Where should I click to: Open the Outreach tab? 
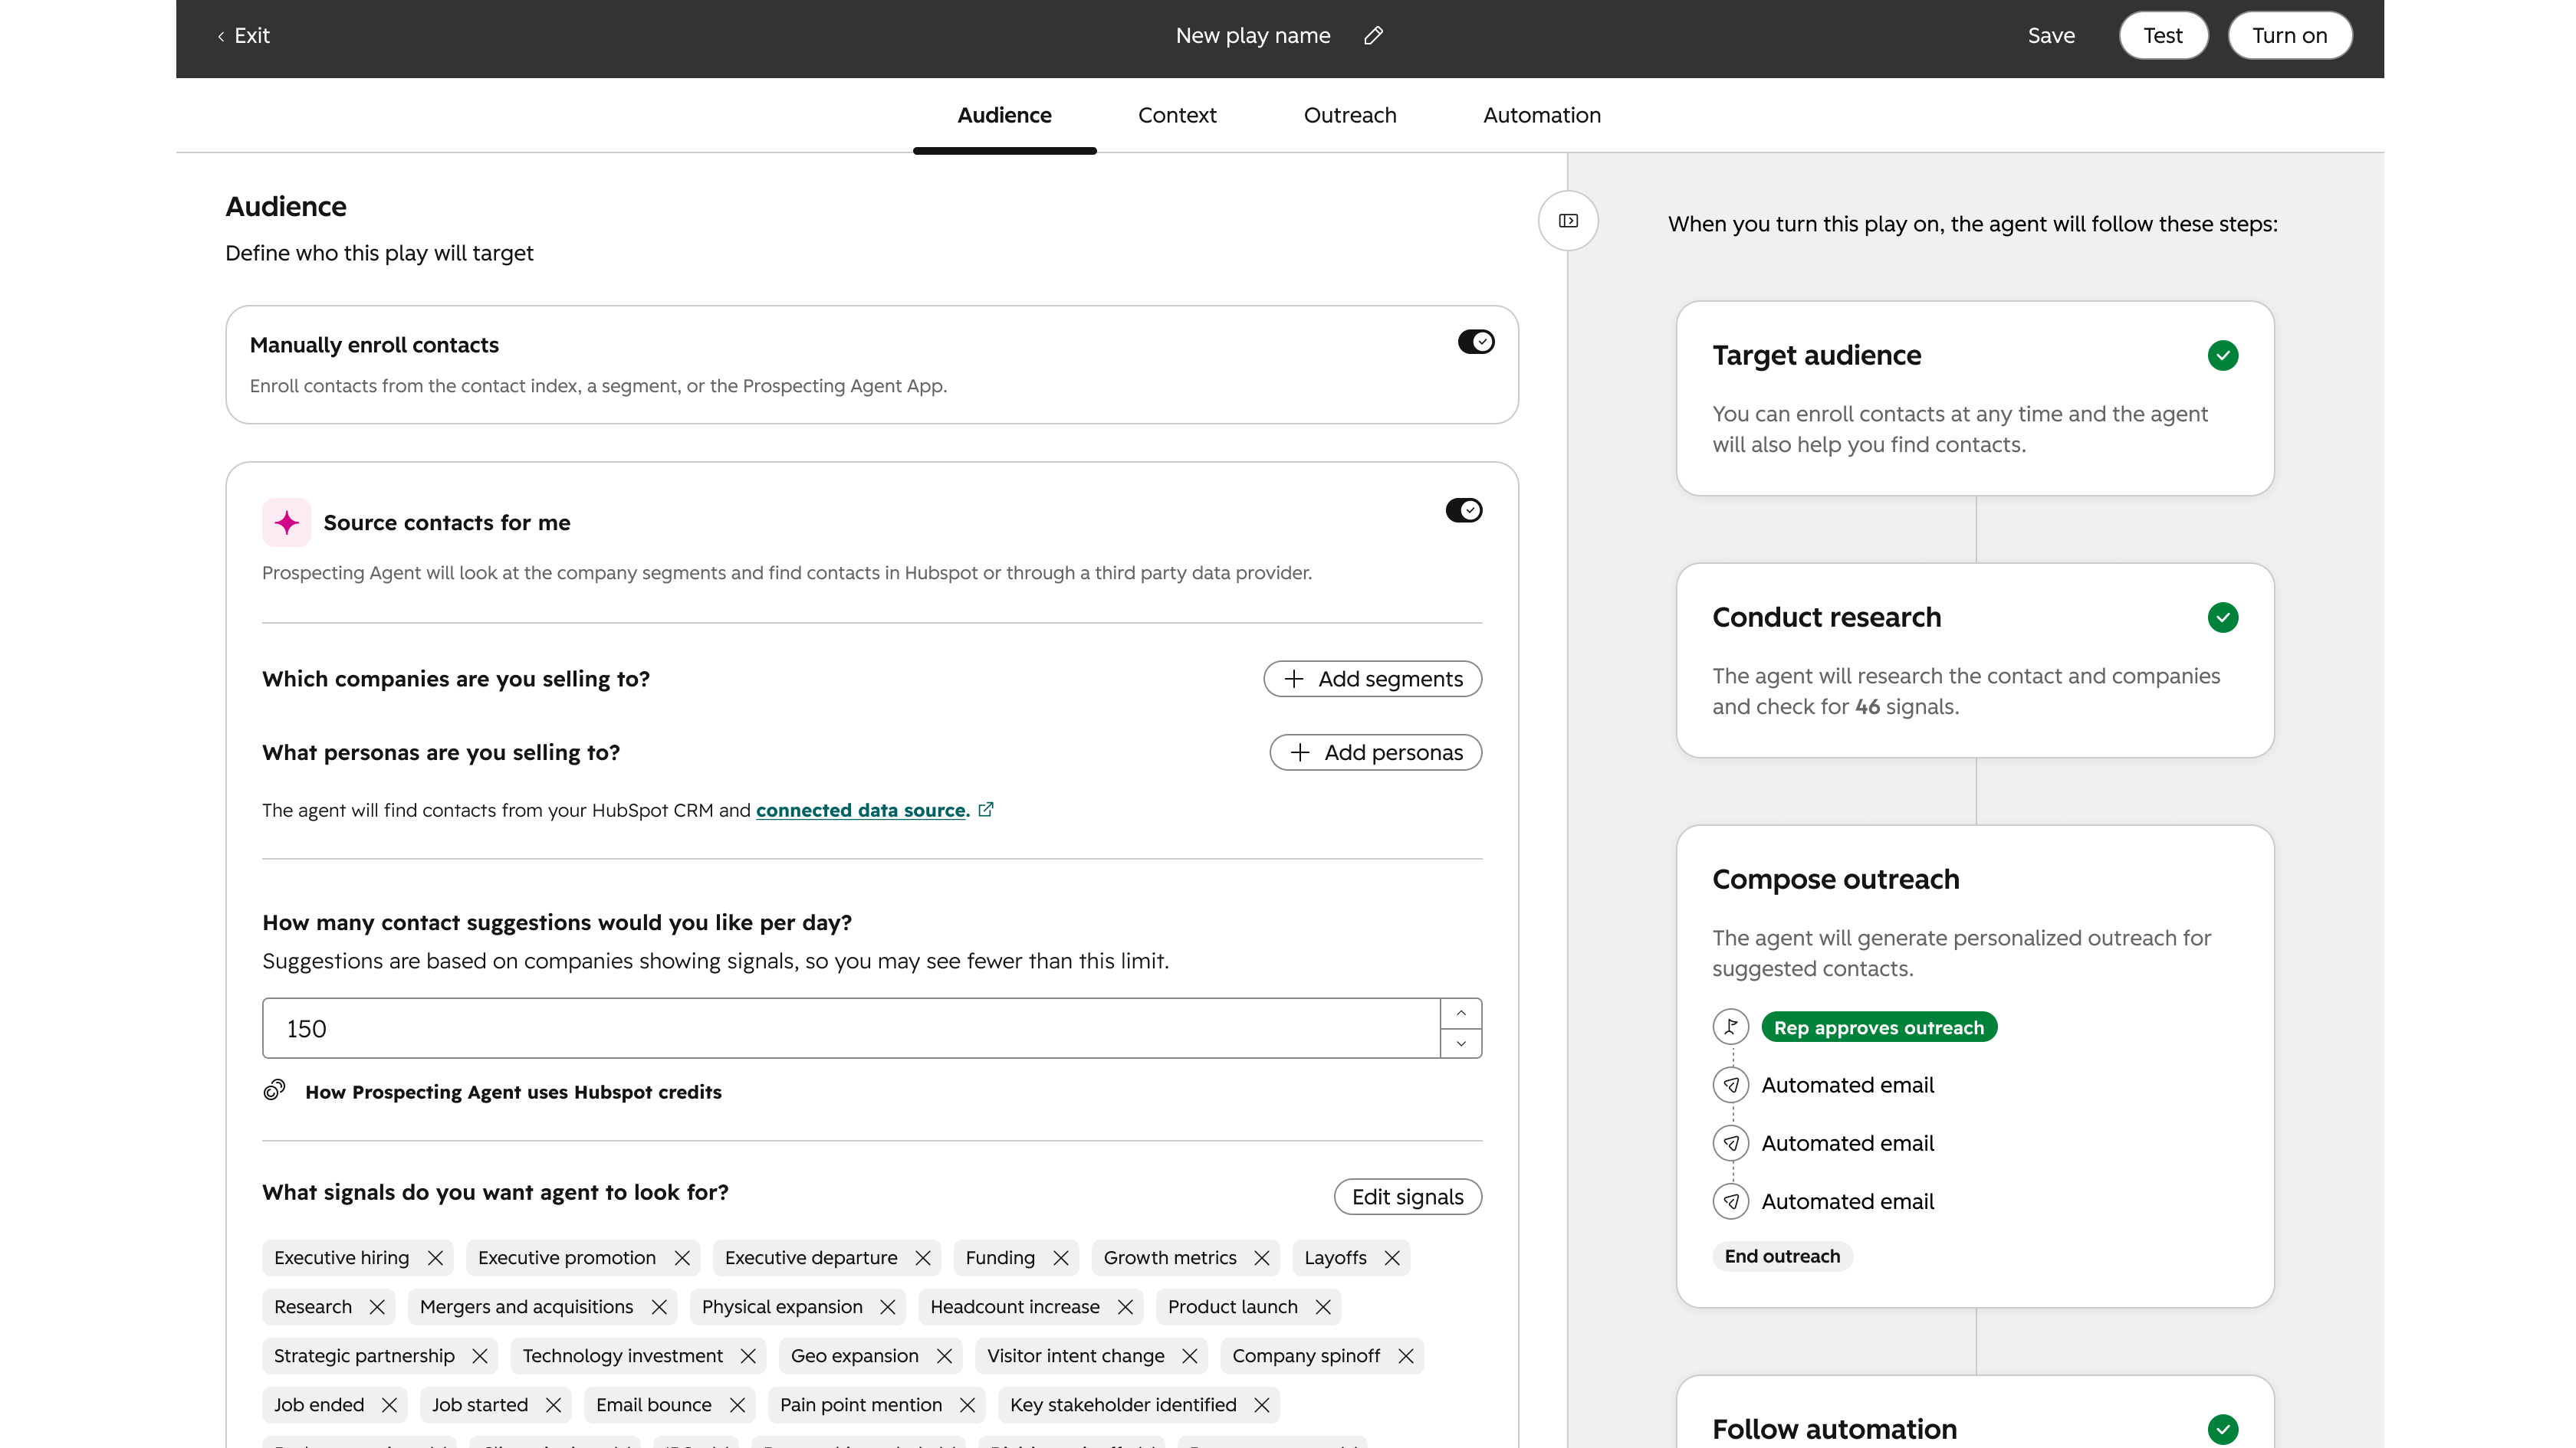click(x=1350, y=115)
